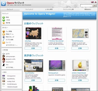Viewport: 98px width, 91px height.
Task: Open the 娯楽とゲーム category icon
Action: click(x=4, y=34)
